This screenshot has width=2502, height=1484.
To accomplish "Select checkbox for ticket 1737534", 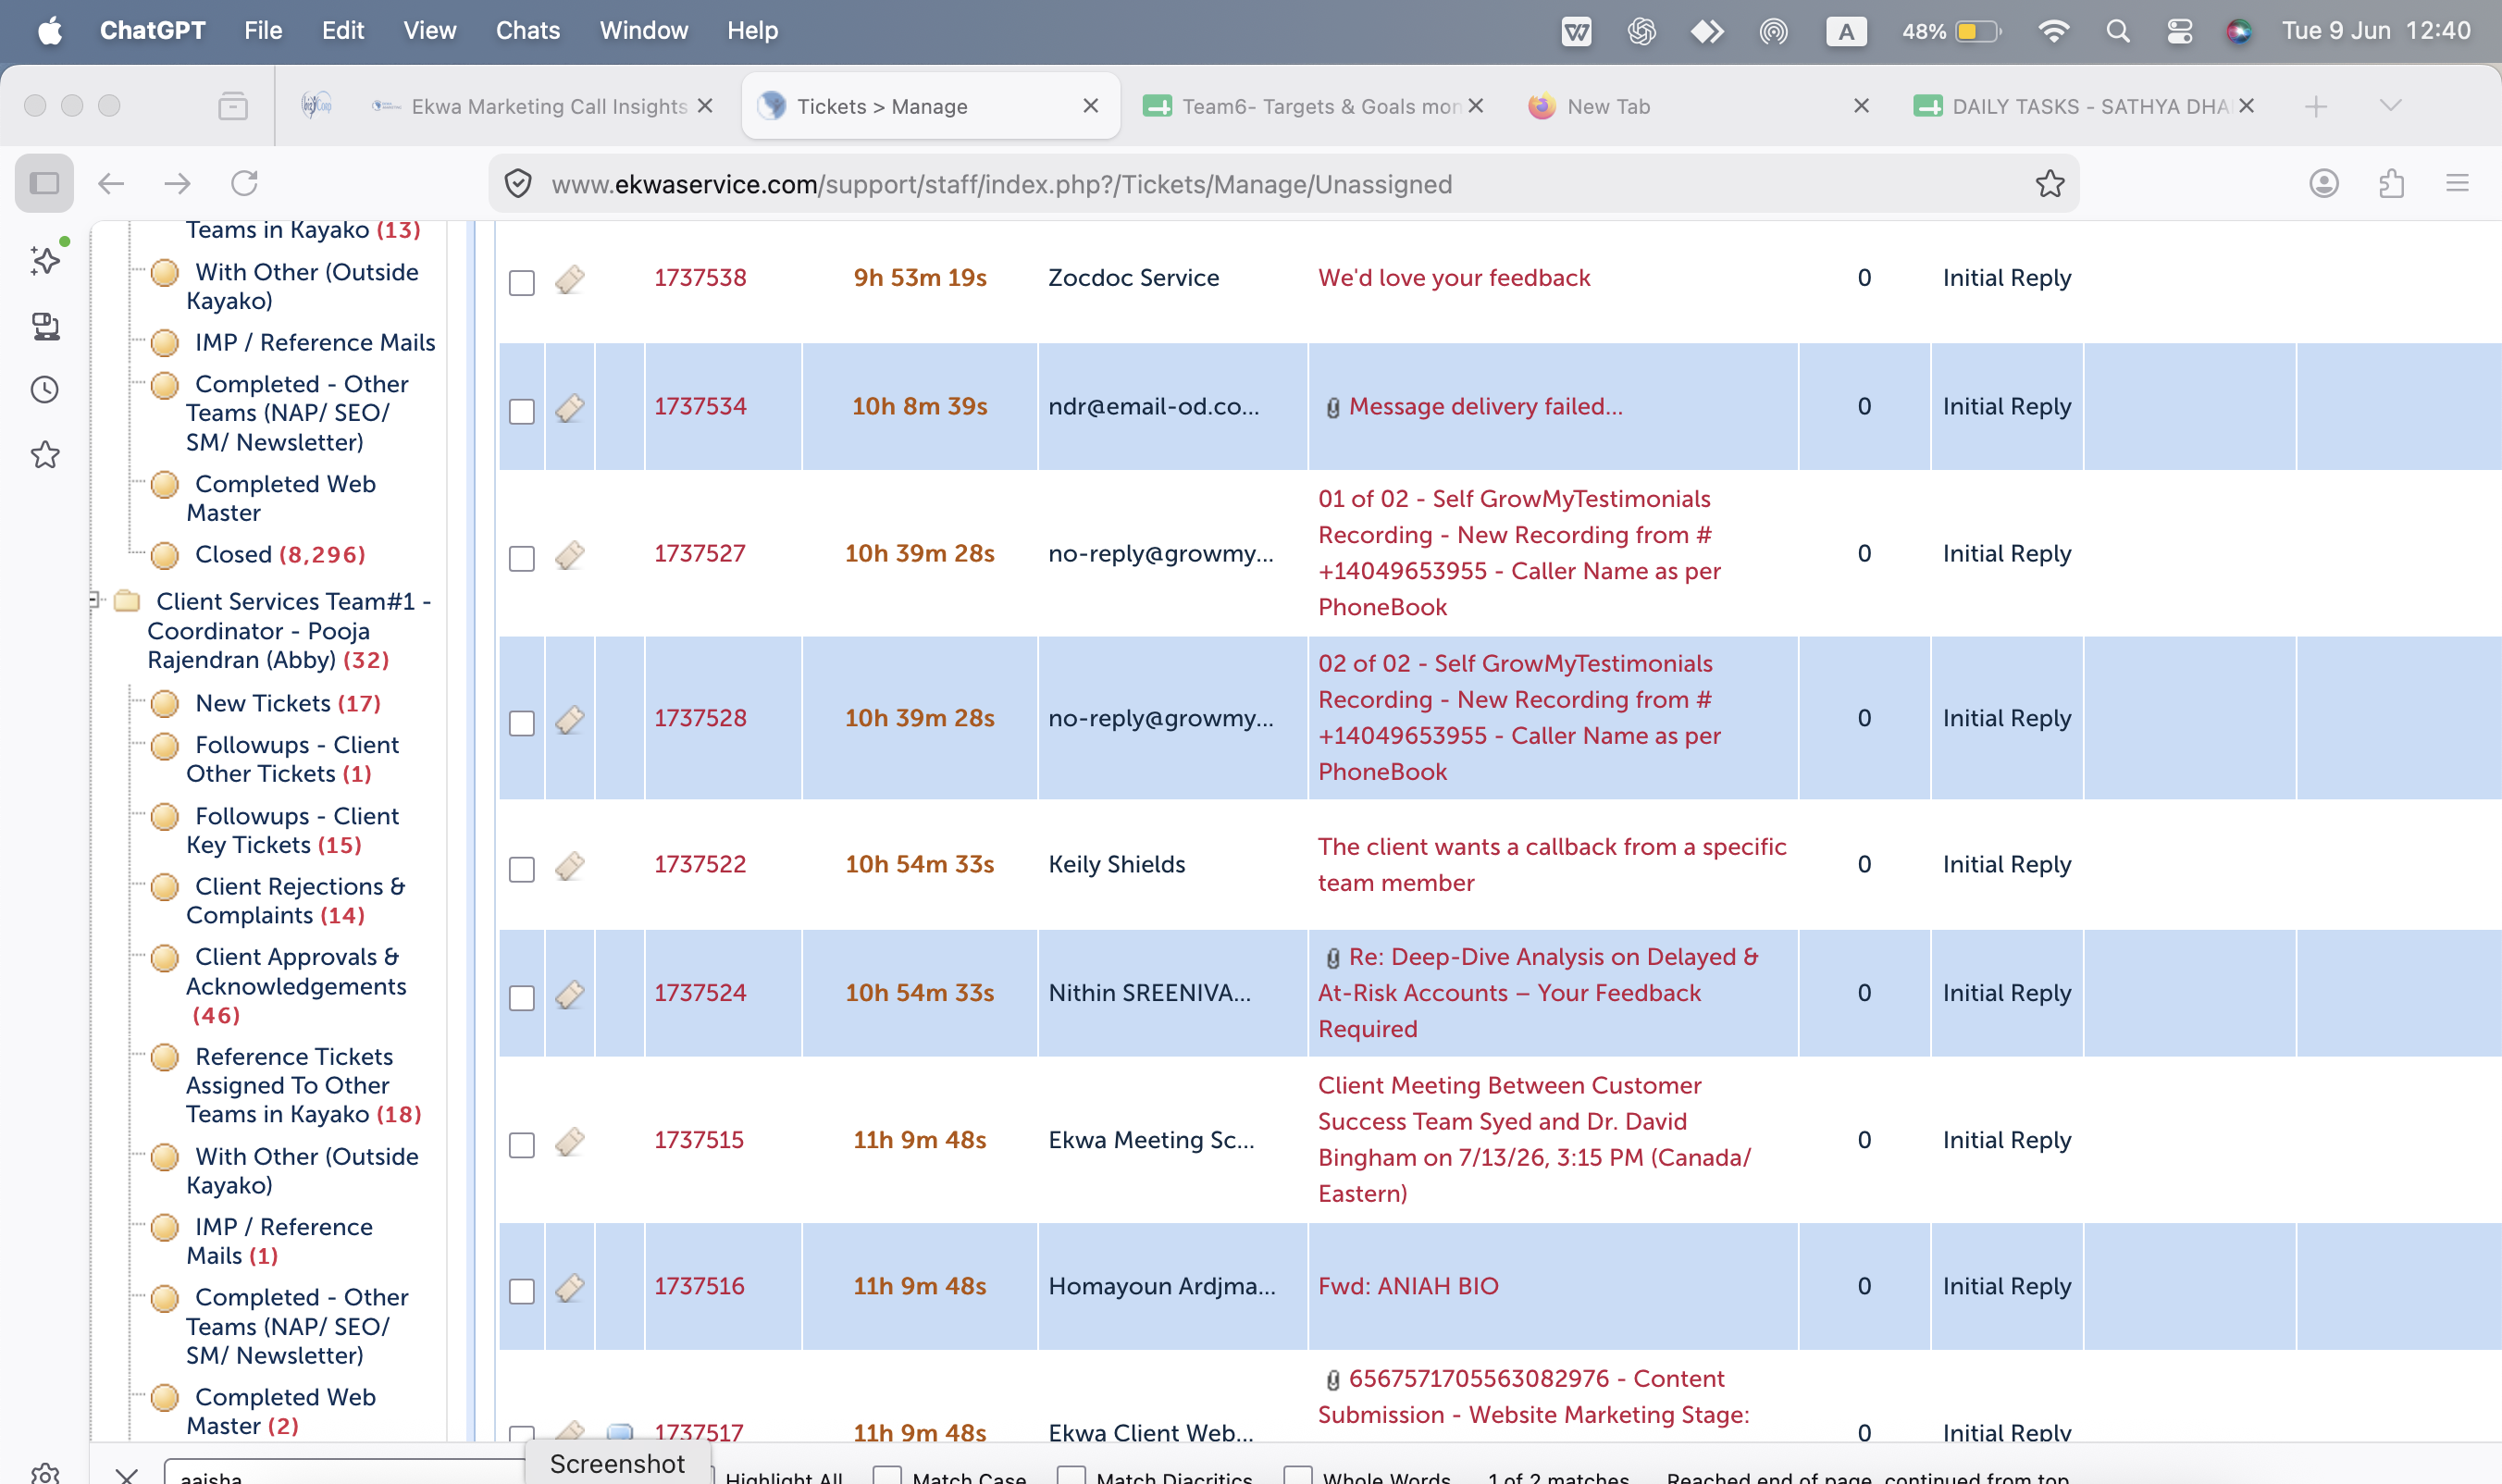I will pyautogui.click(x=522, y=412).
